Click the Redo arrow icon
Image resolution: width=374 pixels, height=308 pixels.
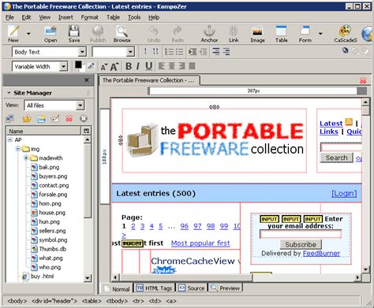(x=178, y=34)
